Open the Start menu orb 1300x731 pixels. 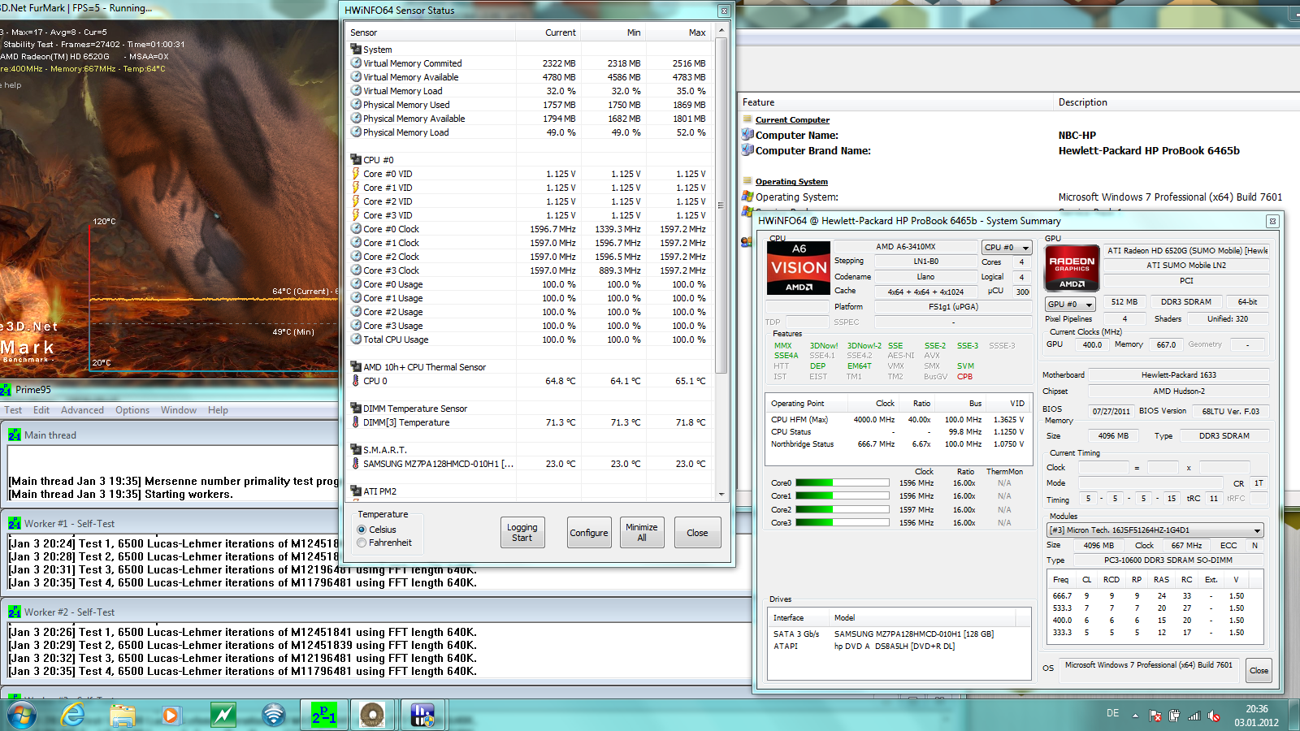[22, 715]
